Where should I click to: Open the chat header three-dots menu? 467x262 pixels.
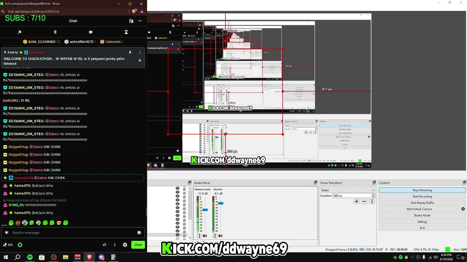140,21
